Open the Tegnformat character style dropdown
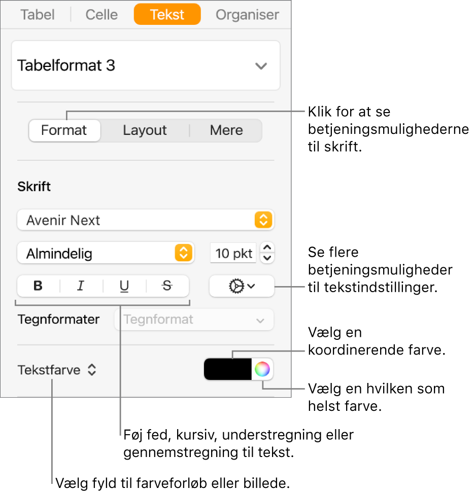 (x=194, y=320)
